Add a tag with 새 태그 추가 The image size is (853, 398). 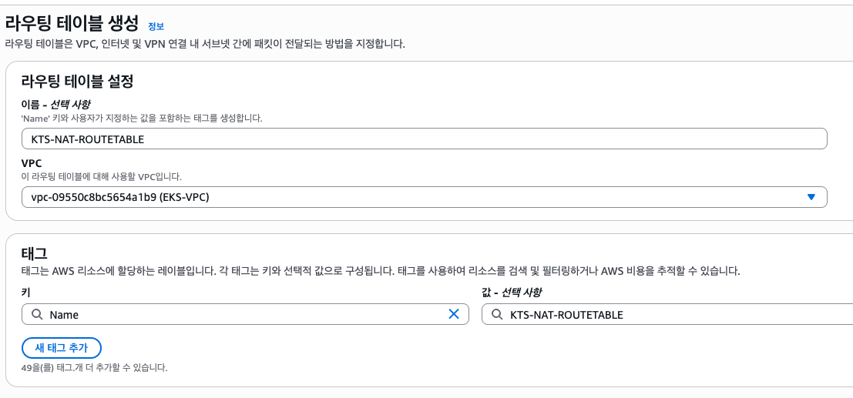pos(62,348)
